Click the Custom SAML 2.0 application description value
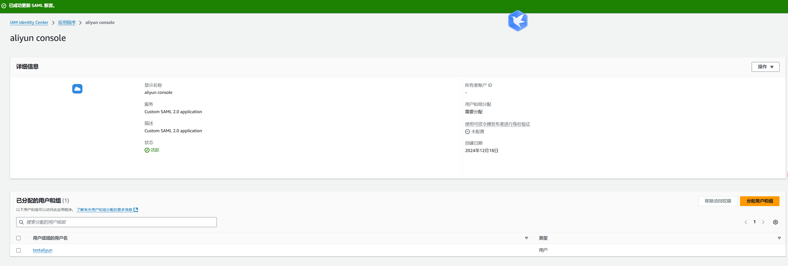This screenshot has width=788, height=266. (173, 131)
